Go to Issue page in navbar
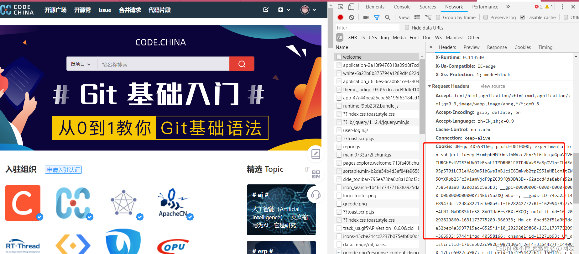The width and height of the screenshot is (579, 254). click(105, 10)
